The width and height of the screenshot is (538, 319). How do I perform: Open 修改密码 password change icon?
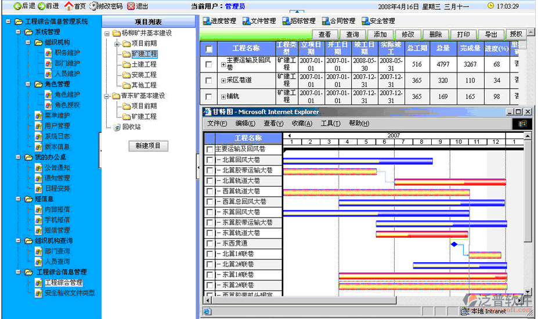coord(94,6)
